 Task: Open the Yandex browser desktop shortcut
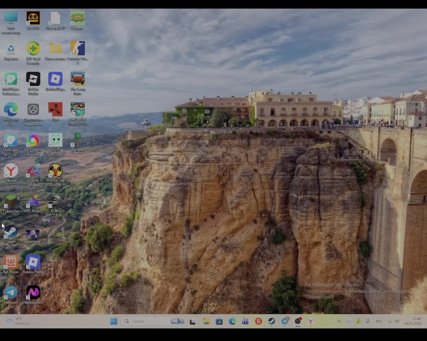[x=11, y=173]
